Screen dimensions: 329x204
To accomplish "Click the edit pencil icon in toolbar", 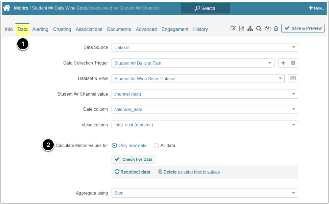I will [233, 28].
